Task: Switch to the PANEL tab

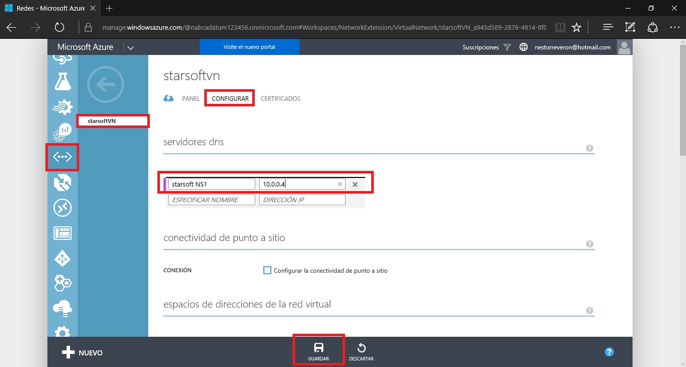Action: (x=191, y=99)
